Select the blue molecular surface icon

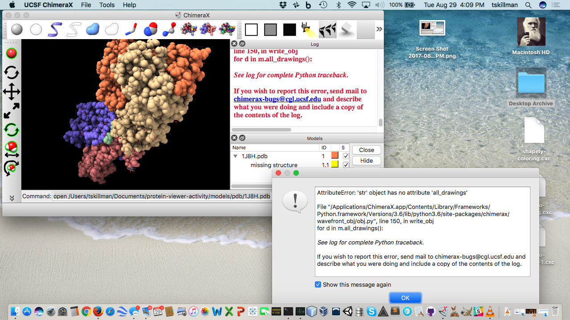pos(93,30)
